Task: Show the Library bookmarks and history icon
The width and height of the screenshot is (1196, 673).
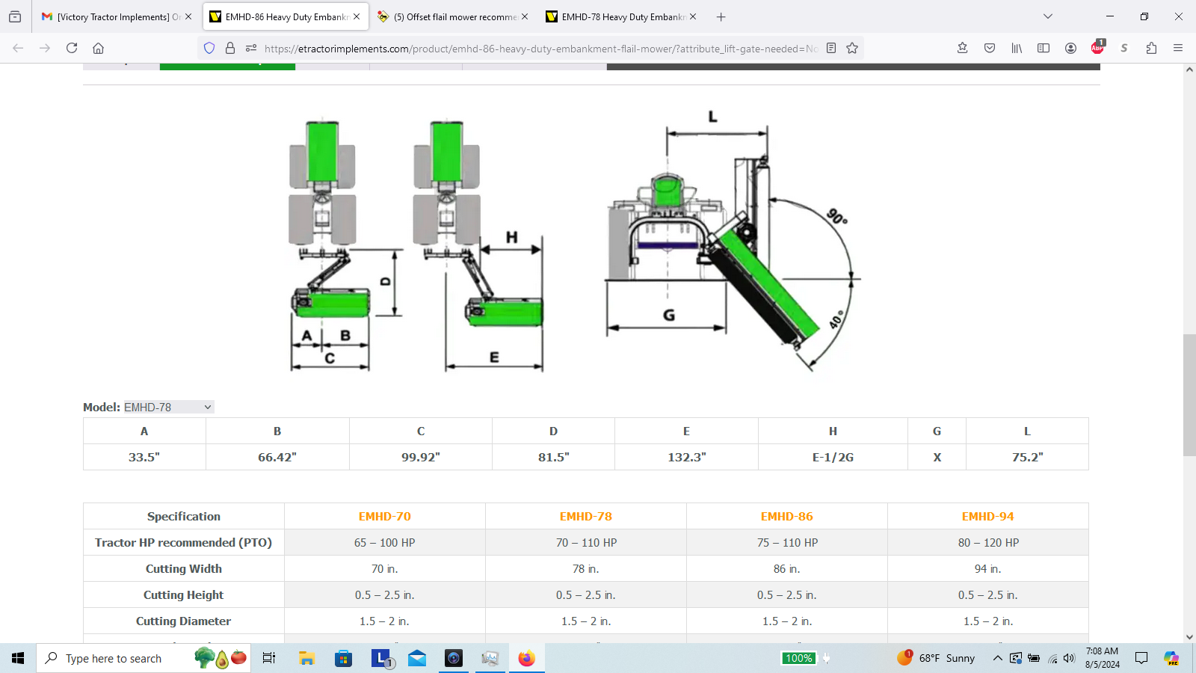Action: coord(1017,48)
